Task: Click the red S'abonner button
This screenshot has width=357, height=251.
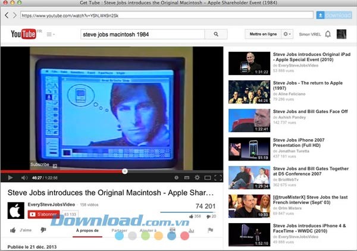Action: pyautogui.click(x=43, y=214)
